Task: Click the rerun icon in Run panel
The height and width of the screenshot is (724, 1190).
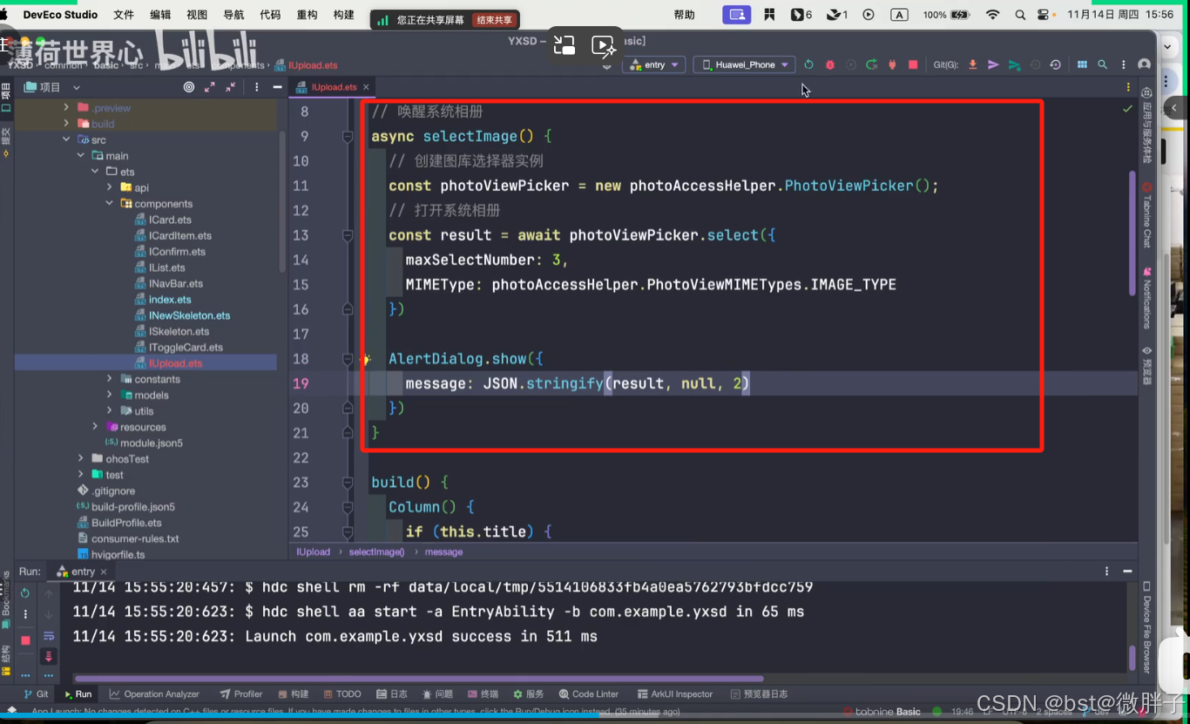Action: click(25, 593)
